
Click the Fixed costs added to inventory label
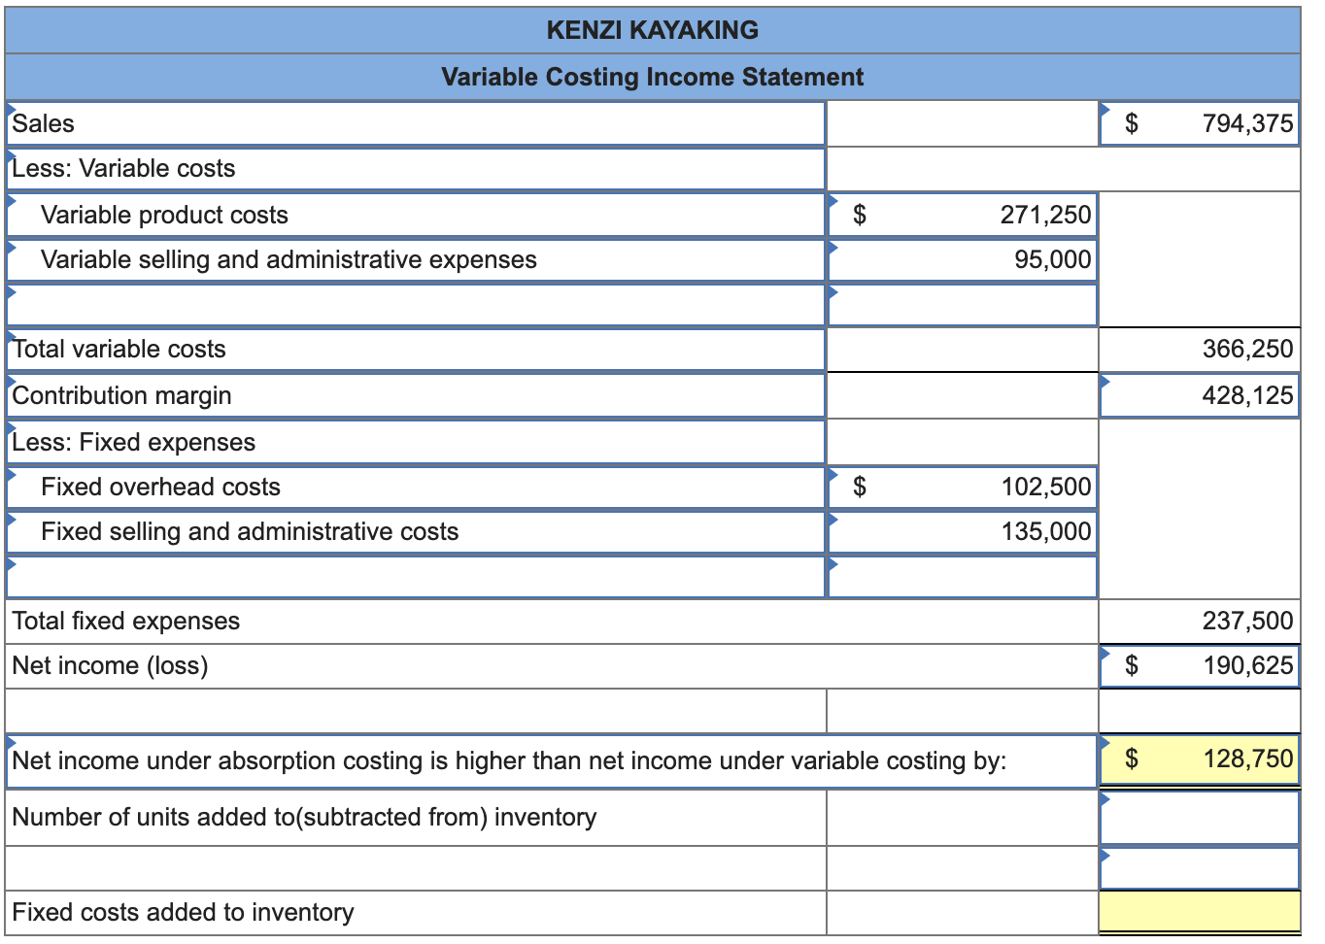tap(183, 912)
